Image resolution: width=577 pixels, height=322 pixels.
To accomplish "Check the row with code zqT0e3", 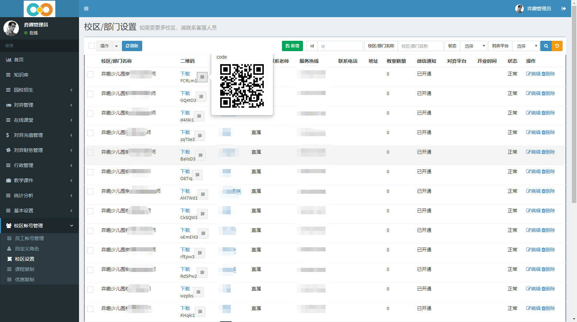I will [90, 133].
